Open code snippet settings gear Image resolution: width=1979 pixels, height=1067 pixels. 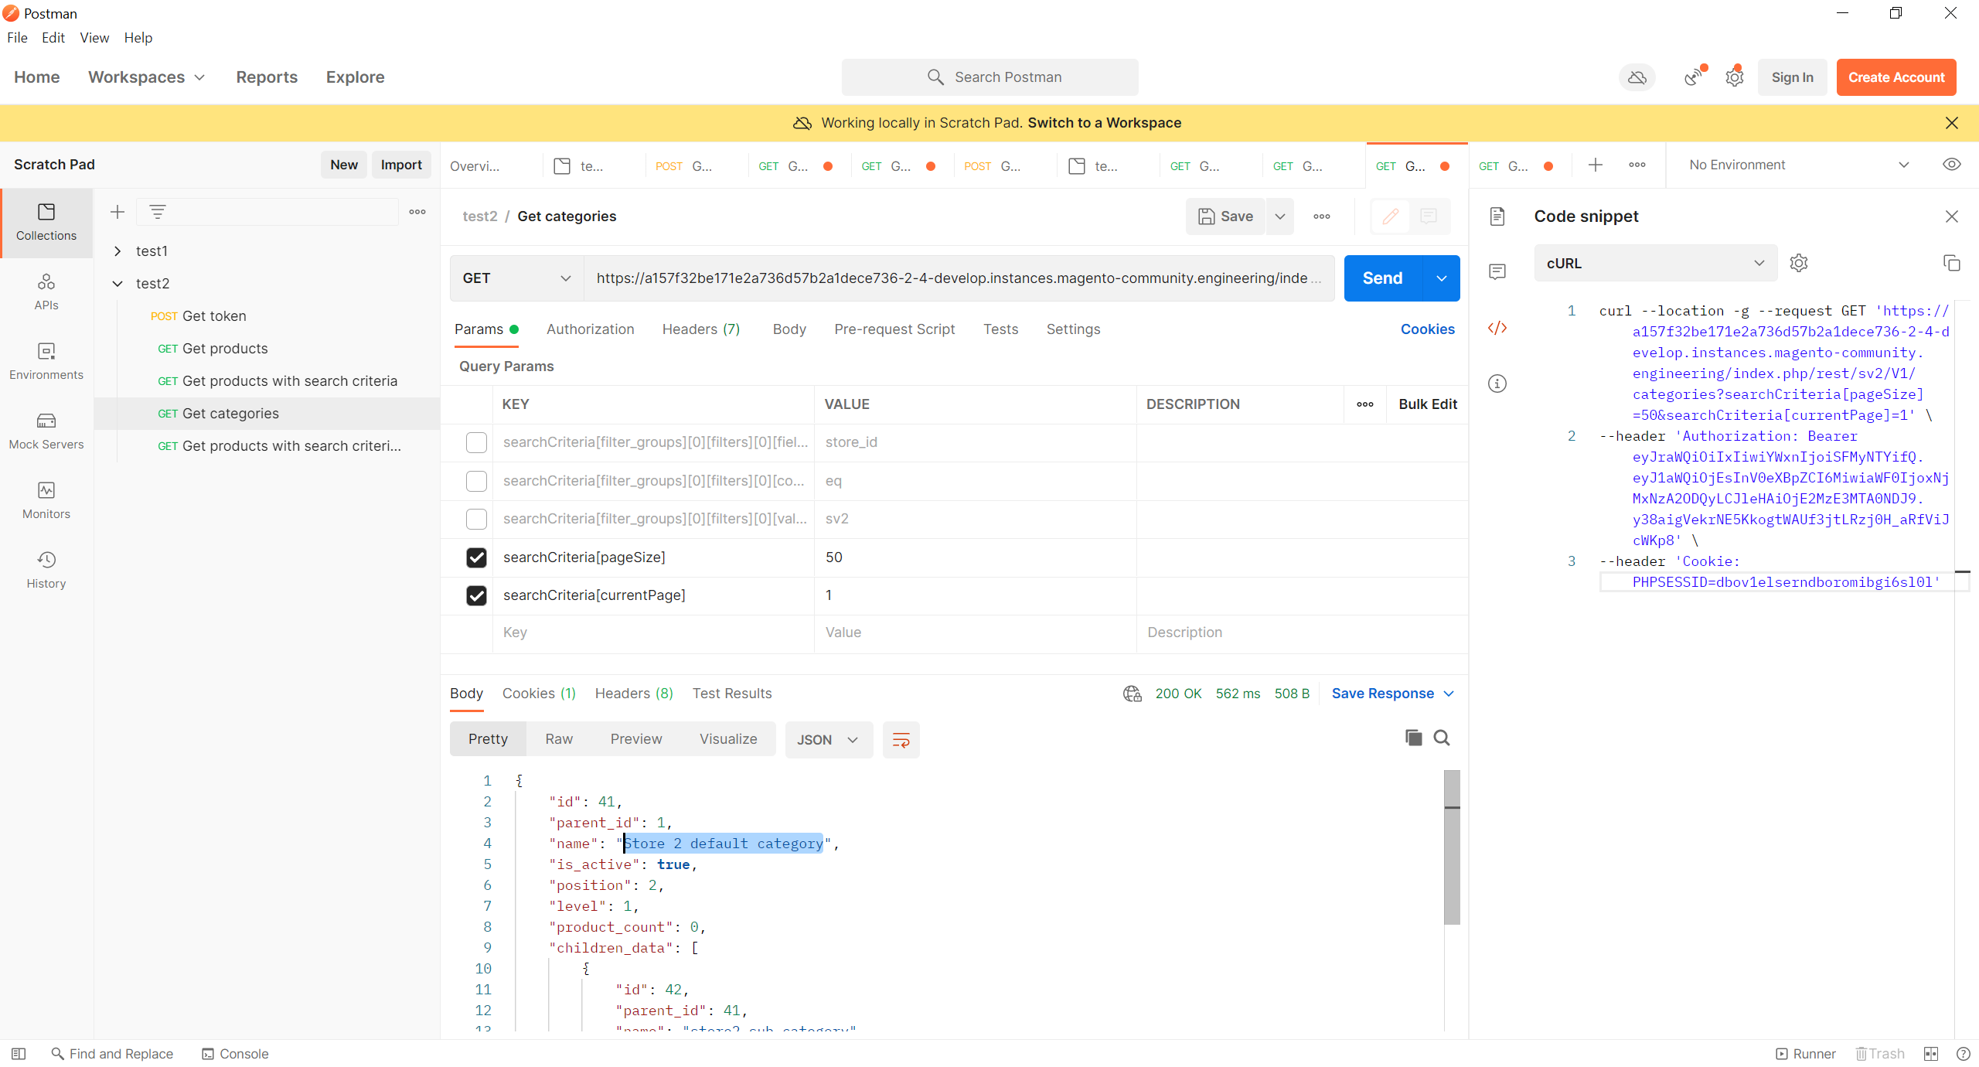1799,263
